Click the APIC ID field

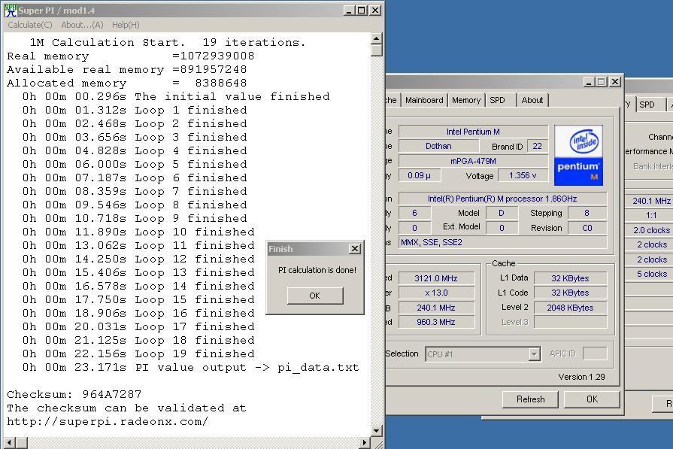pyautogui.click(x=595, y=353)
